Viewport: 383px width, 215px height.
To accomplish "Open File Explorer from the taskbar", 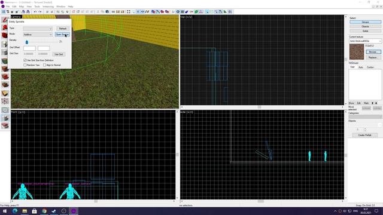I will [x=25, y=211].
